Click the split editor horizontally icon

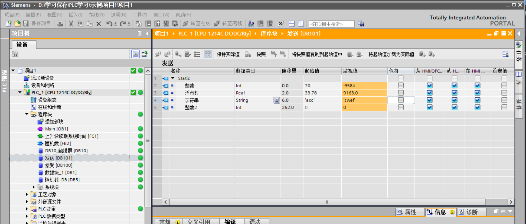click(x=292, y=23)
